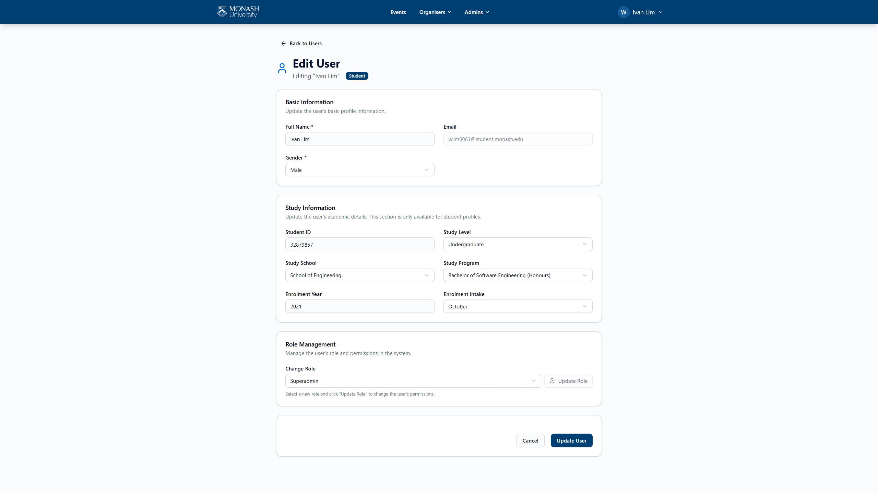Click the chevron on the Organisers menu

pyautogui.click(x=450, y=12)
